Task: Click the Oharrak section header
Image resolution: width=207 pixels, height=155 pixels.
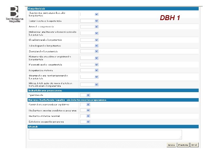Action: click(x=113, y=127)
